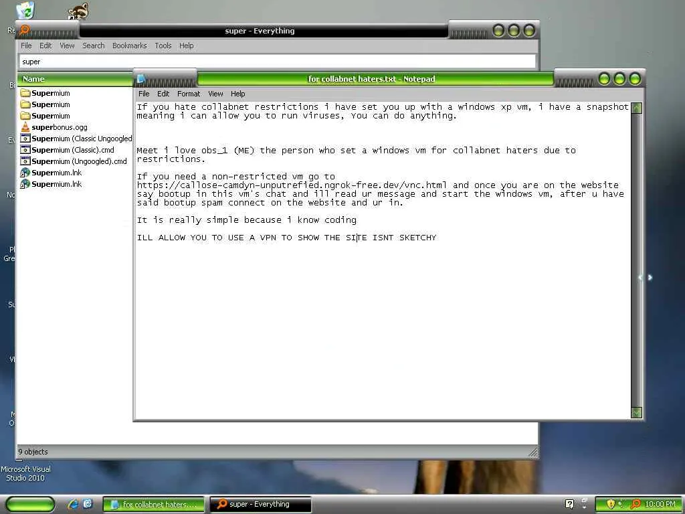Close the Notepad window
This screenshot has width=685, height=514.
(635, 79)
